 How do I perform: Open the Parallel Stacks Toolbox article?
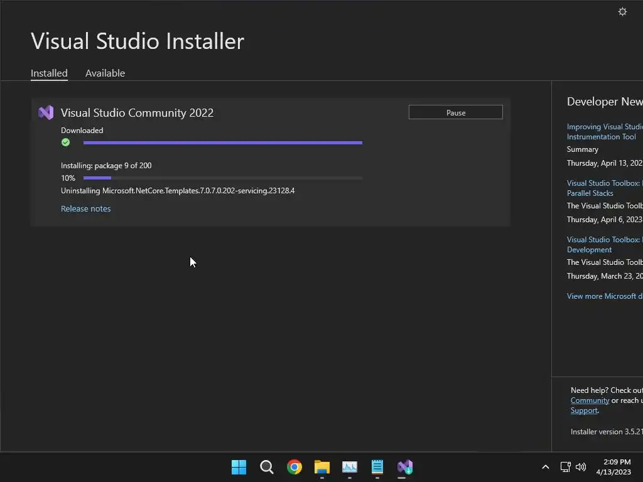[x=605, y=188]
